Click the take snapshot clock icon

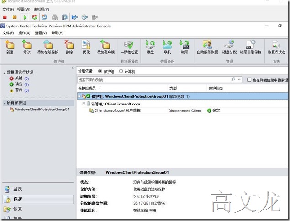coord(44,17)
